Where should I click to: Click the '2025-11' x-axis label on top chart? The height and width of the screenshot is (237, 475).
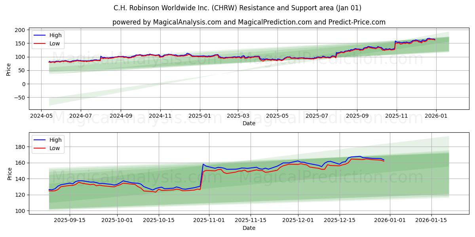click(397, 116)
